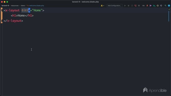Click the Debug bug icon
171x96 pixels.
pos(129,6)
